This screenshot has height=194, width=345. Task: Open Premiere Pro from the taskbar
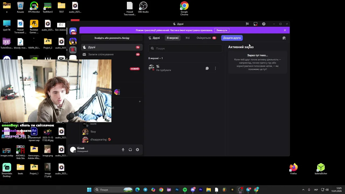pyautogui.click(x=201, y=190)
